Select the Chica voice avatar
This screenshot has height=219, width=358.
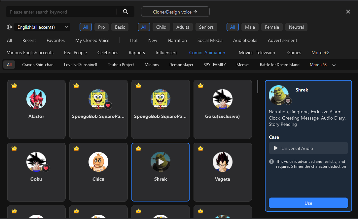tap(98, 162)
